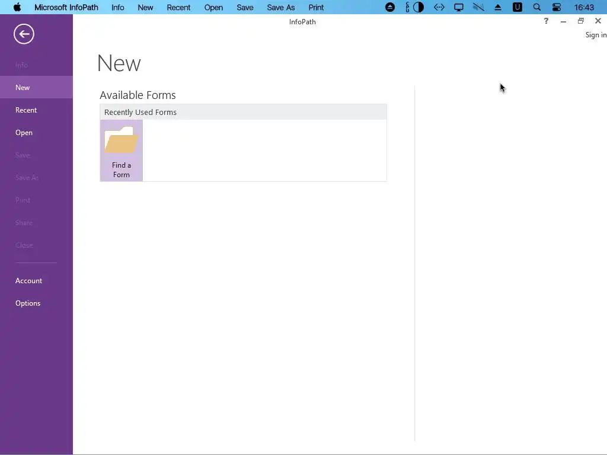
Task: Open the Apple menu
Action: pyautogui.click(x=17, y=7)
